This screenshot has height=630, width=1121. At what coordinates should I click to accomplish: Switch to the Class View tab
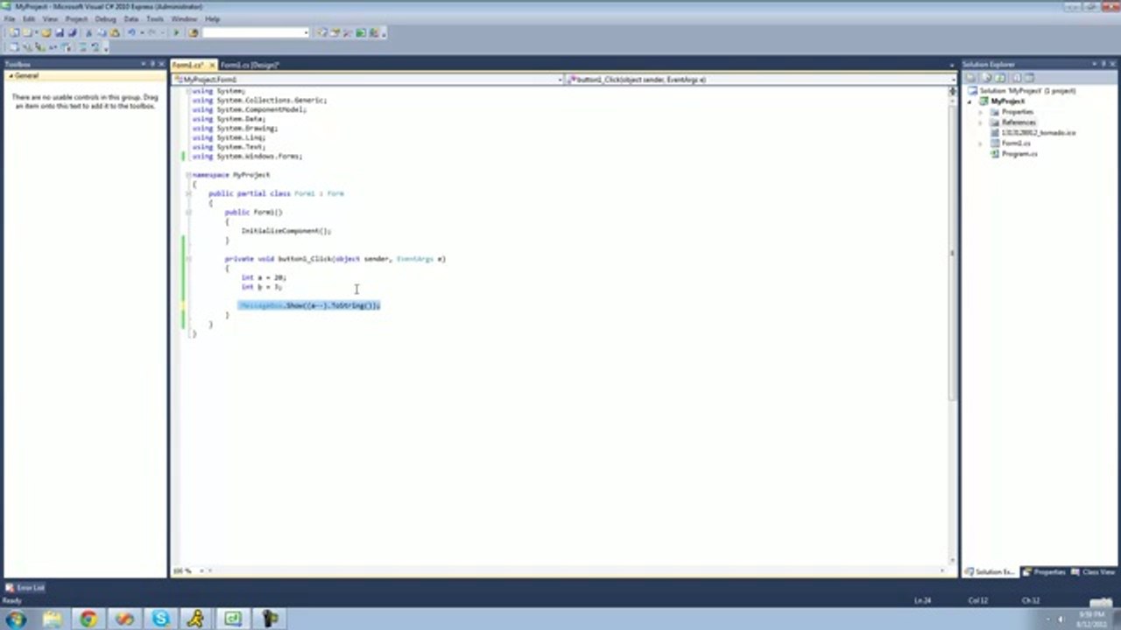[x=1095, y=571]
